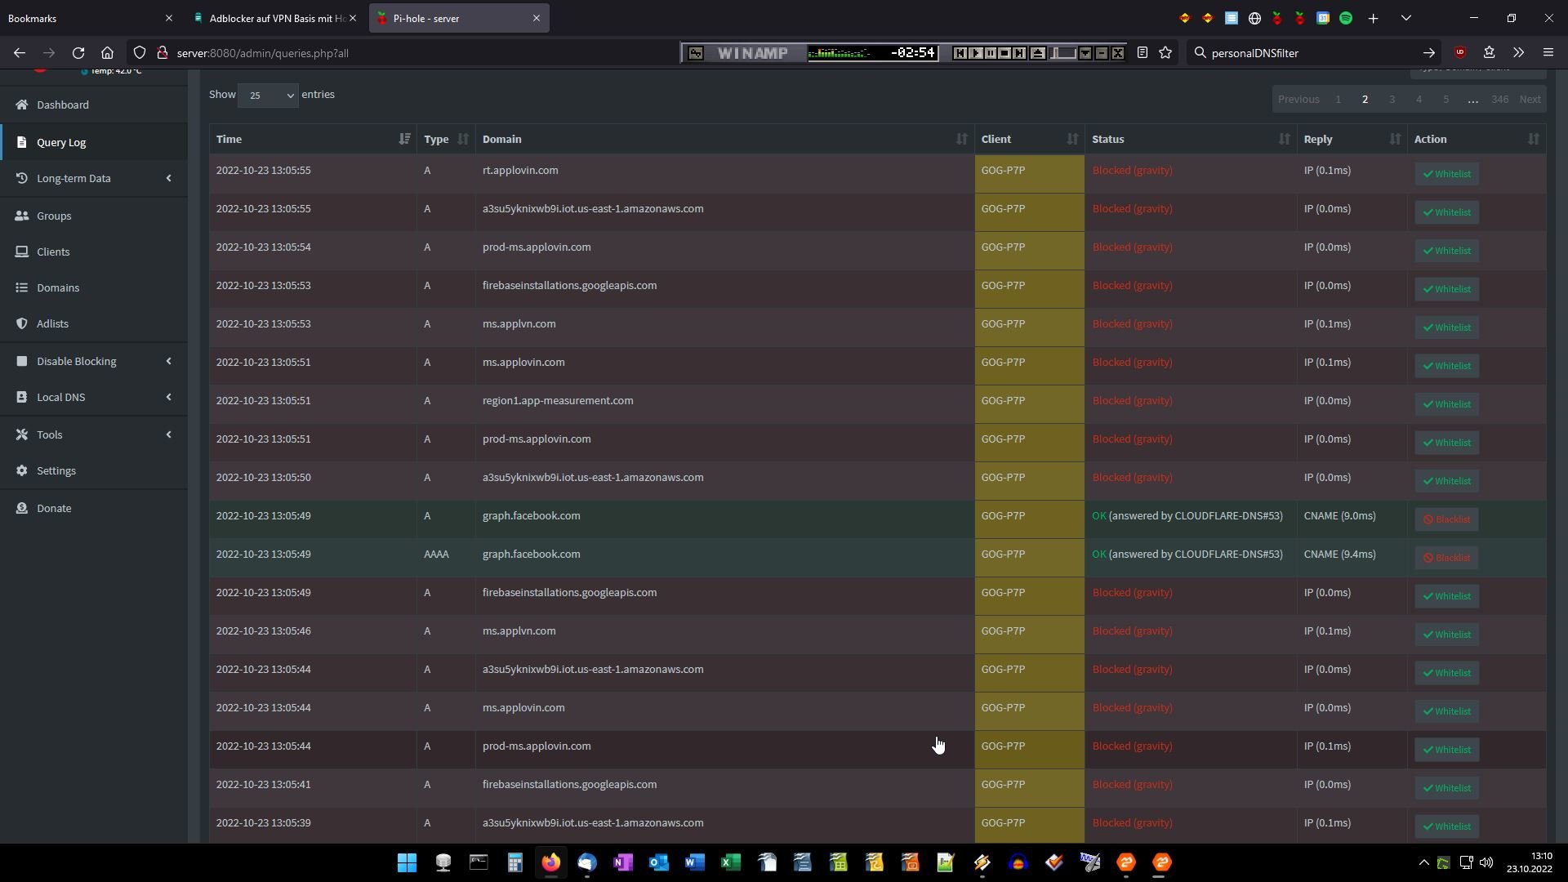Switch to the Adblocker auf VPN Basis tab
1568x882 pixels.
[275, 18]
